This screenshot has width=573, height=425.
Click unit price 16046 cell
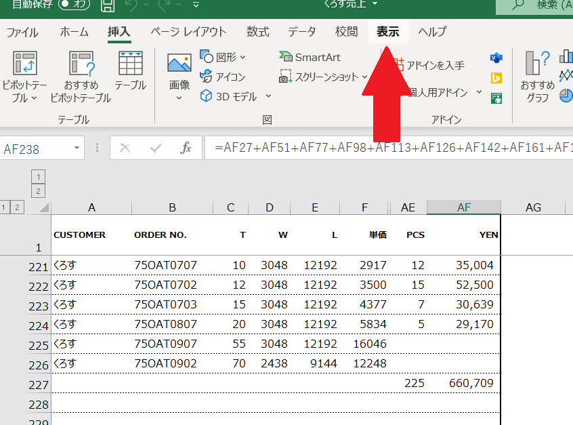(364, 344)
